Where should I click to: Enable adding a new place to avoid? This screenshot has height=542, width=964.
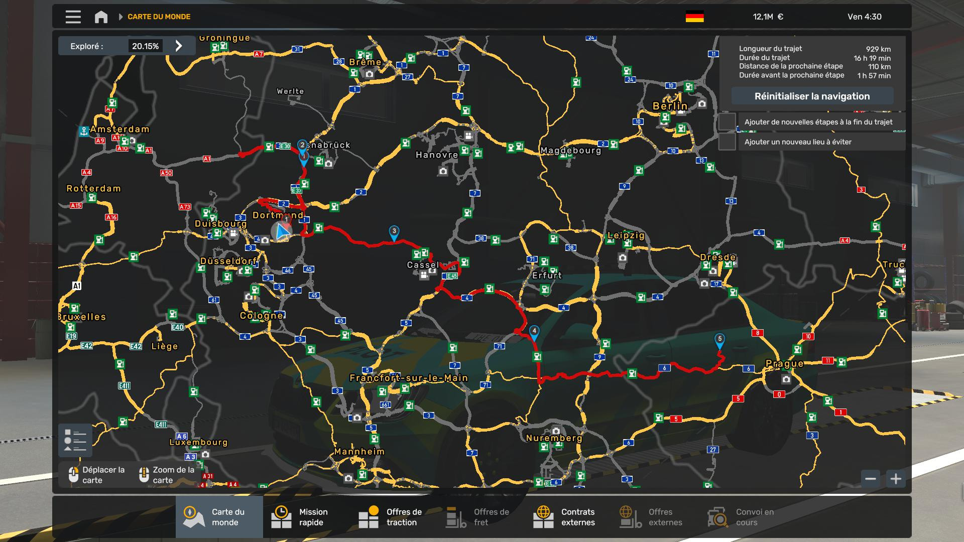(727, 142)
